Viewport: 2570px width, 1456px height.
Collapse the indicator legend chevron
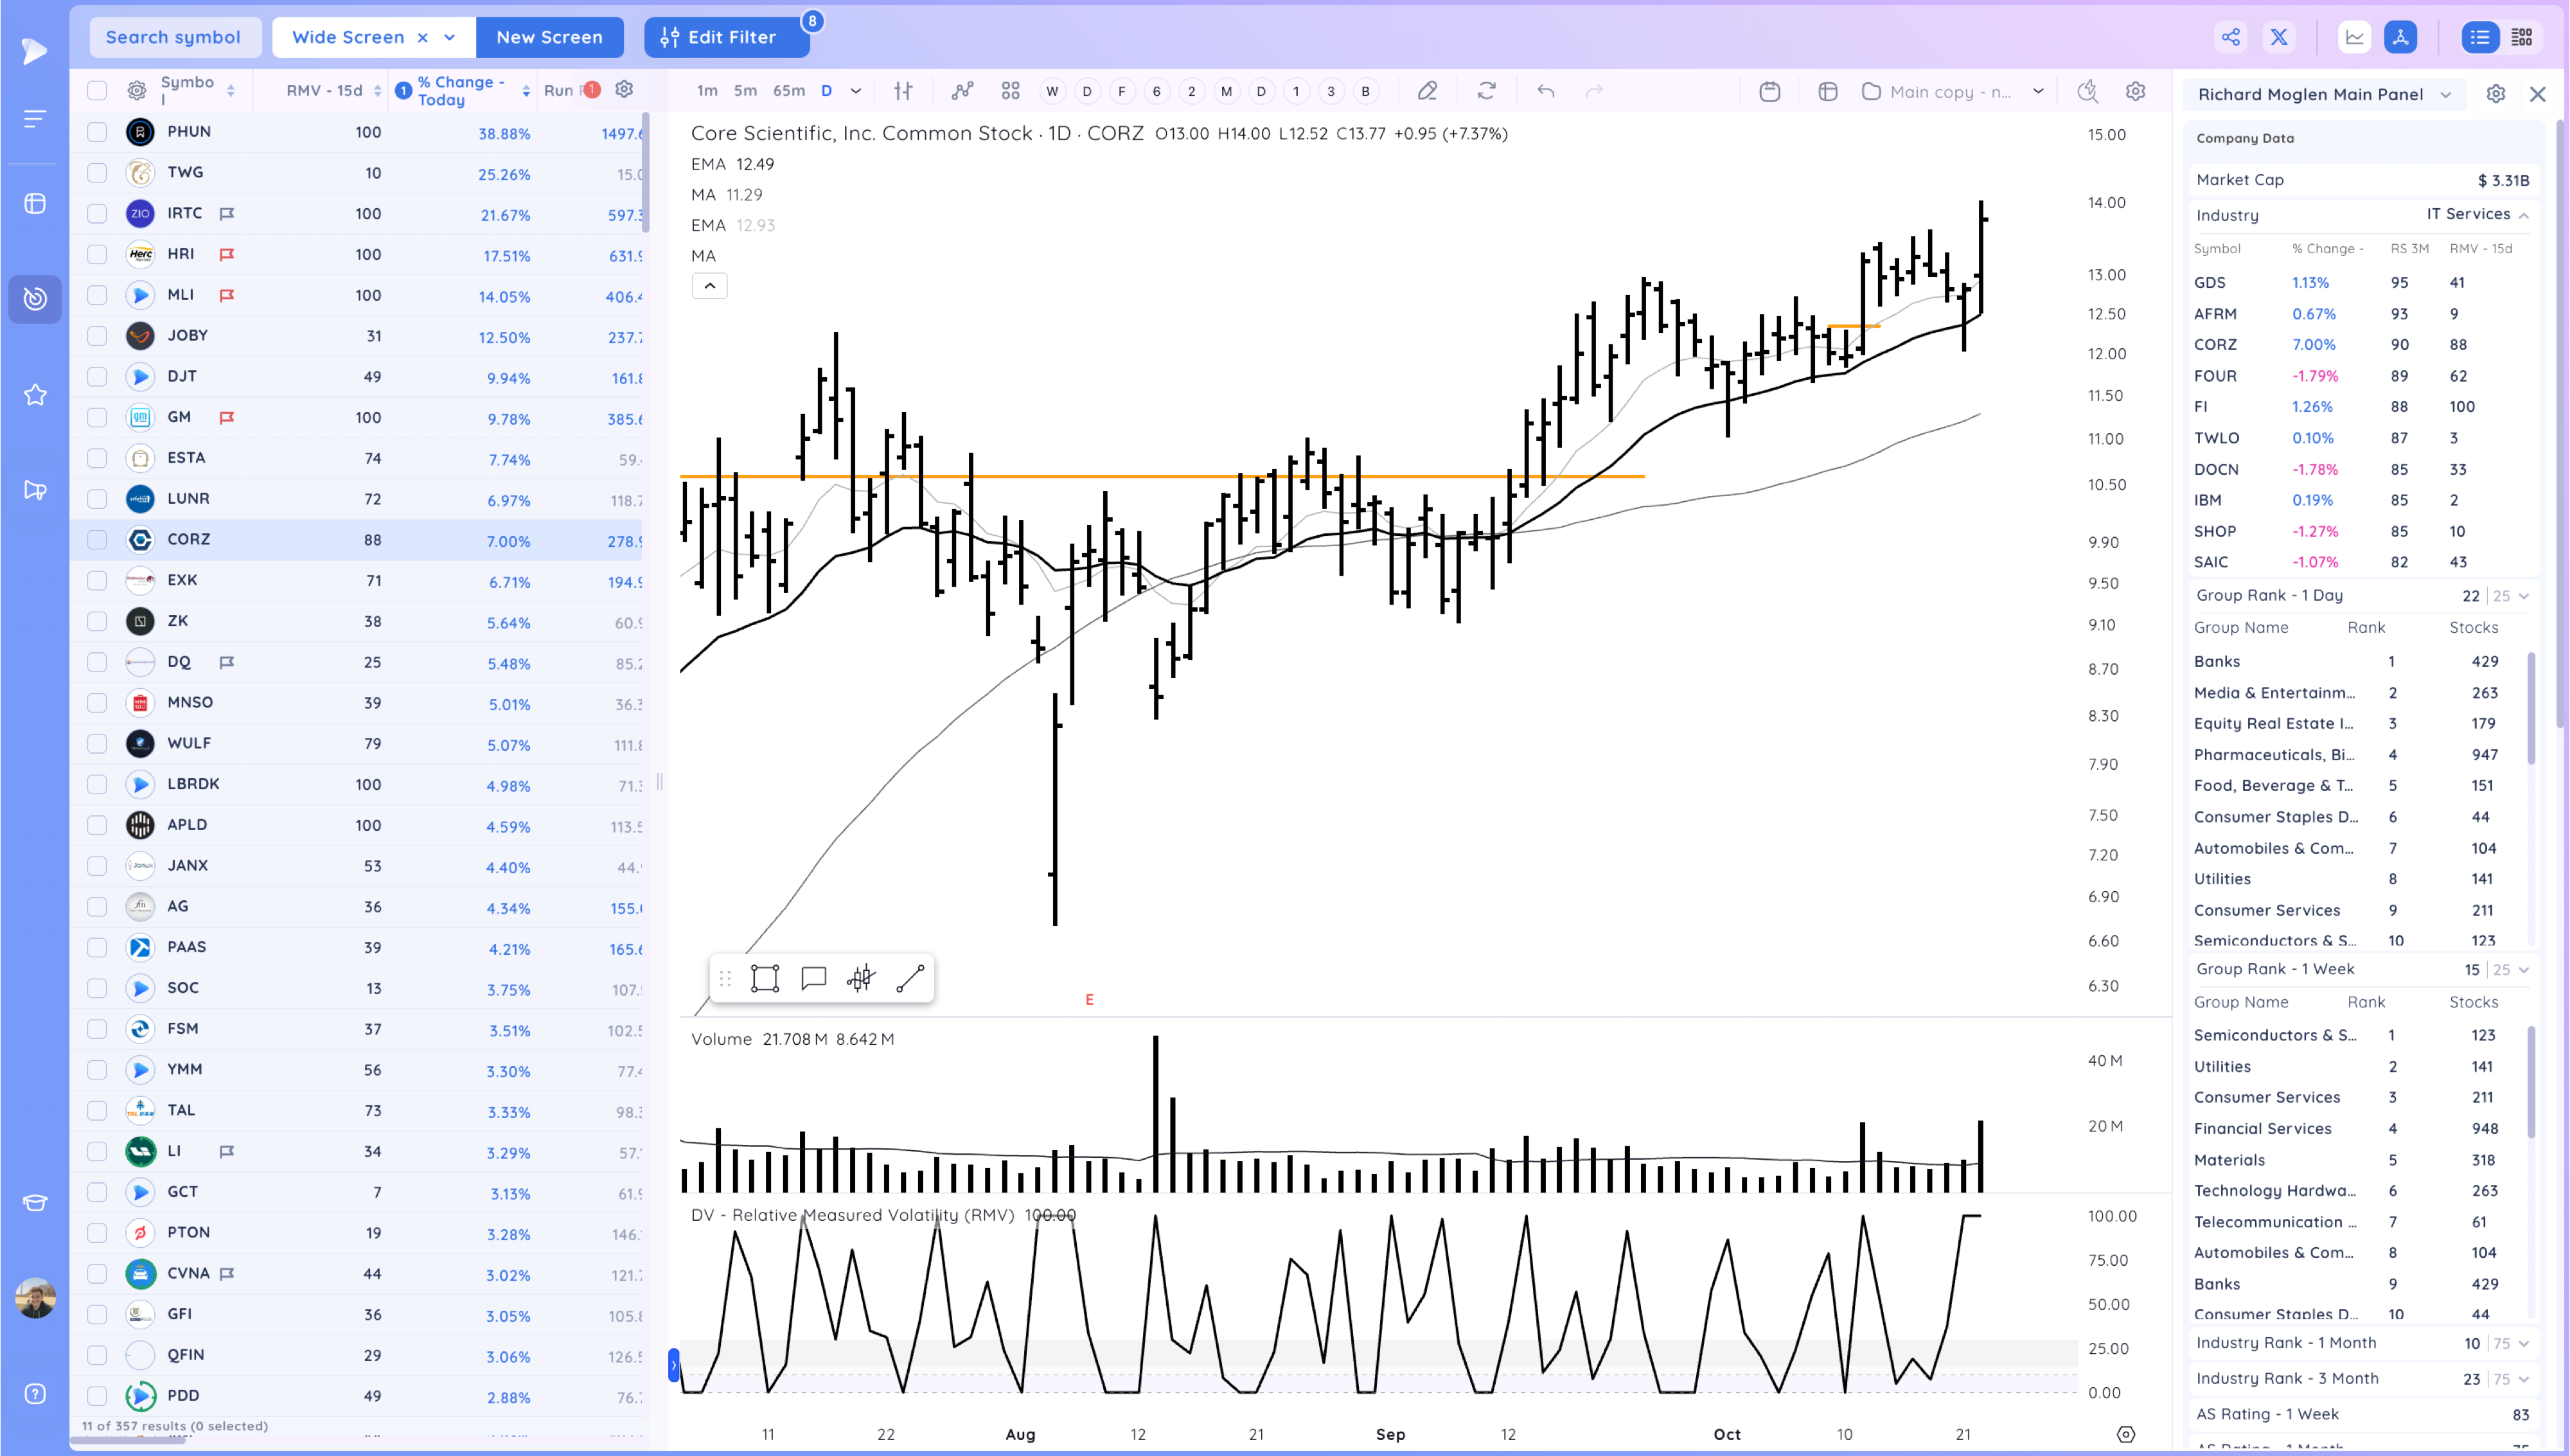tap(710, 286)
